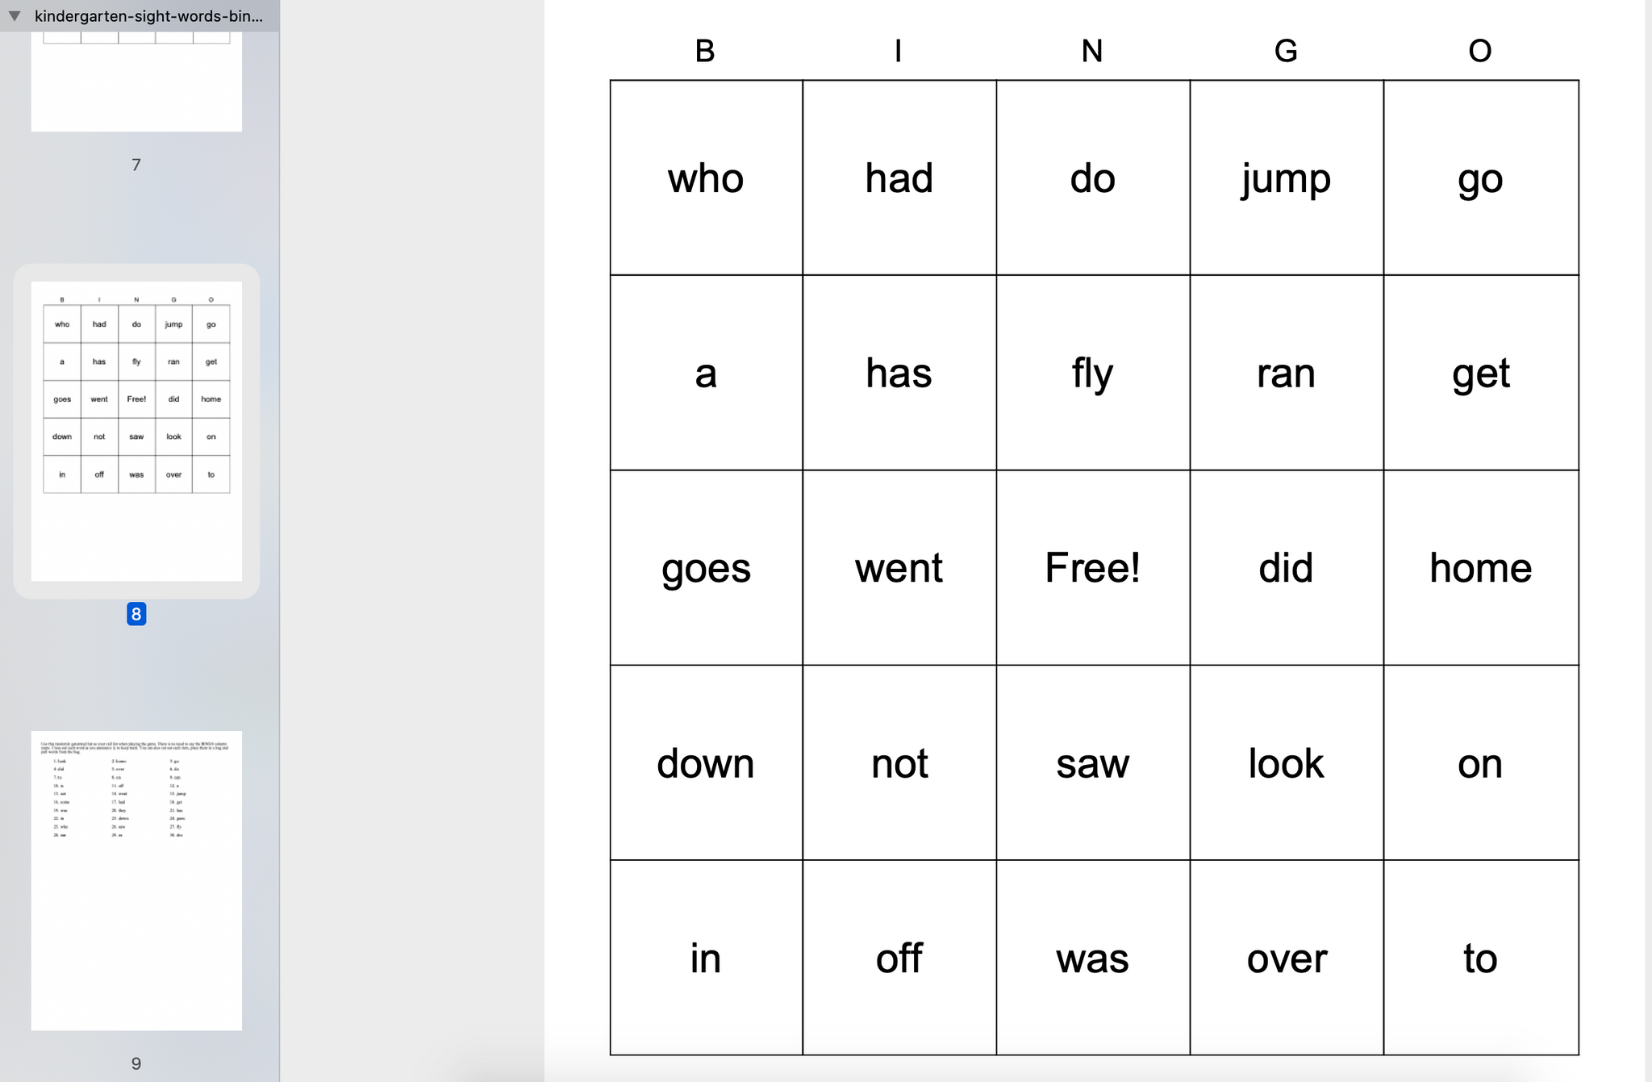The height and width of the screenshot is (1082, 1652).
Task: Click the word 'home' square
Action: [x=1479, y=567]
